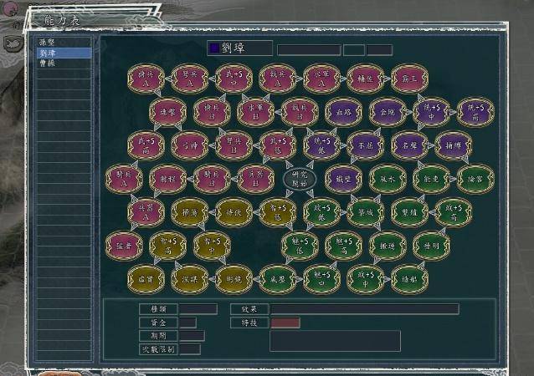This screenshot has width=534, height=376.
Task: Select the 騎兵B ability node
Action: (212, 179)
